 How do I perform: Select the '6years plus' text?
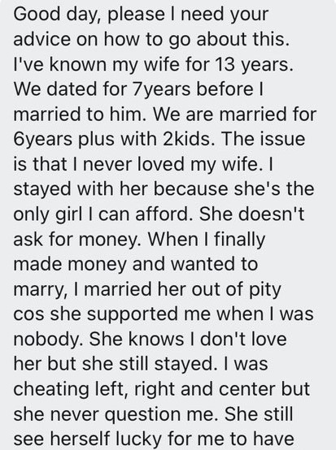coord(64,140)
